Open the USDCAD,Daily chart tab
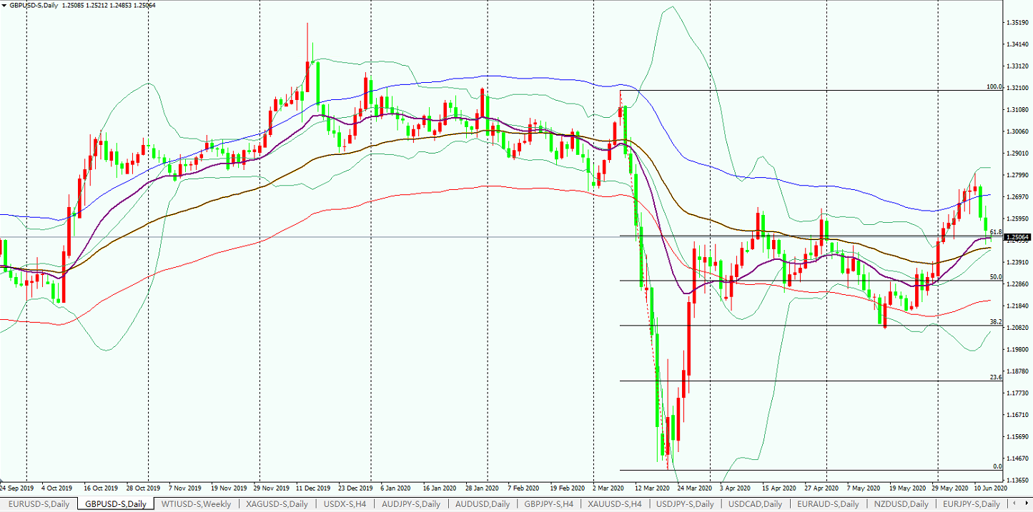The image size is (1033, 512). tap(757, 504)
